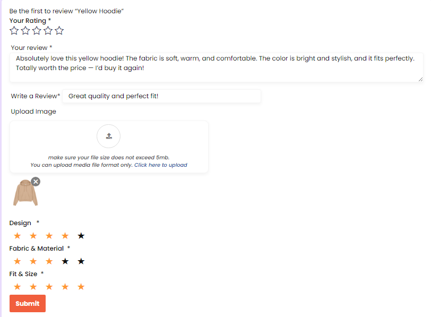Click the 'Click here to upload' link
The width and height of the screenshot is (431, 317).
[160, 165]
